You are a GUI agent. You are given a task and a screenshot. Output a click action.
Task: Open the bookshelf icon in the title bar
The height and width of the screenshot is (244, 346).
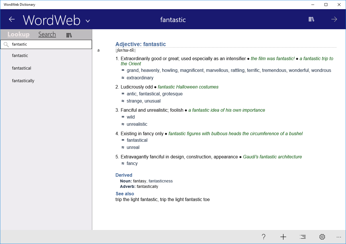311,19
